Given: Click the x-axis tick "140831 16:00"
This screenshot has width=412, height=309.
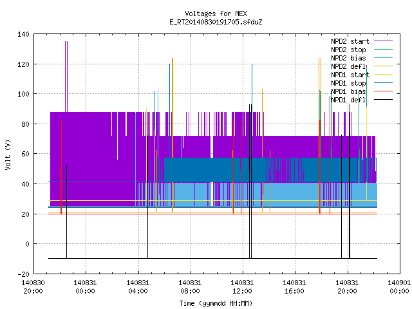Looking at the screenshot, I should click(x=294, y=287).
